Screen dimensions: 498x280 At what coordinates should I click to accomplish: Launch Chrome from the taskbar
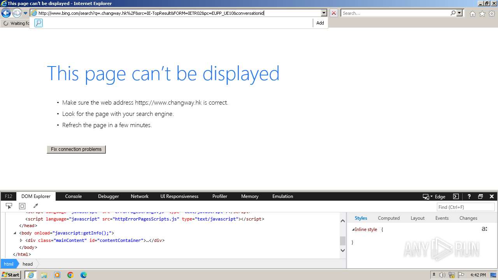tap(70, 275)
